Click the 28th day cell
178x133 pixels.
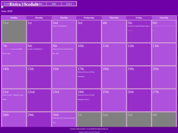[x=14, y=120]
